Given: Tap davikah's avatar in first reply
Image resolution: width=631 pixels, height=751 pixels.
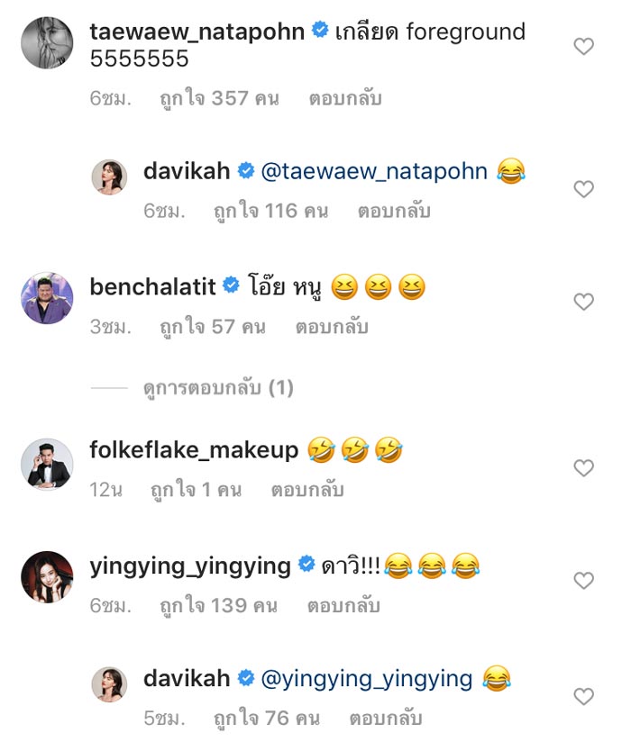Looking at the screenshot, I should click(x=110, y=177).
